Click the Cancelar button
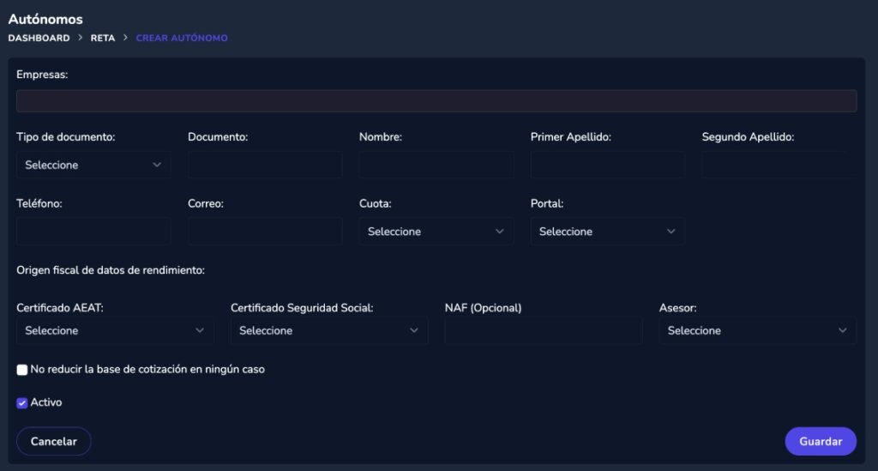Viewport: 878px width, 471px height. pyautogui.click(x=54, y=441)
